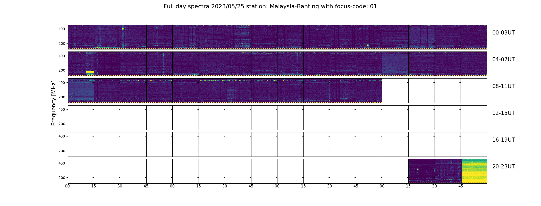Click the '00-03UT' row label

pos(503,33)
